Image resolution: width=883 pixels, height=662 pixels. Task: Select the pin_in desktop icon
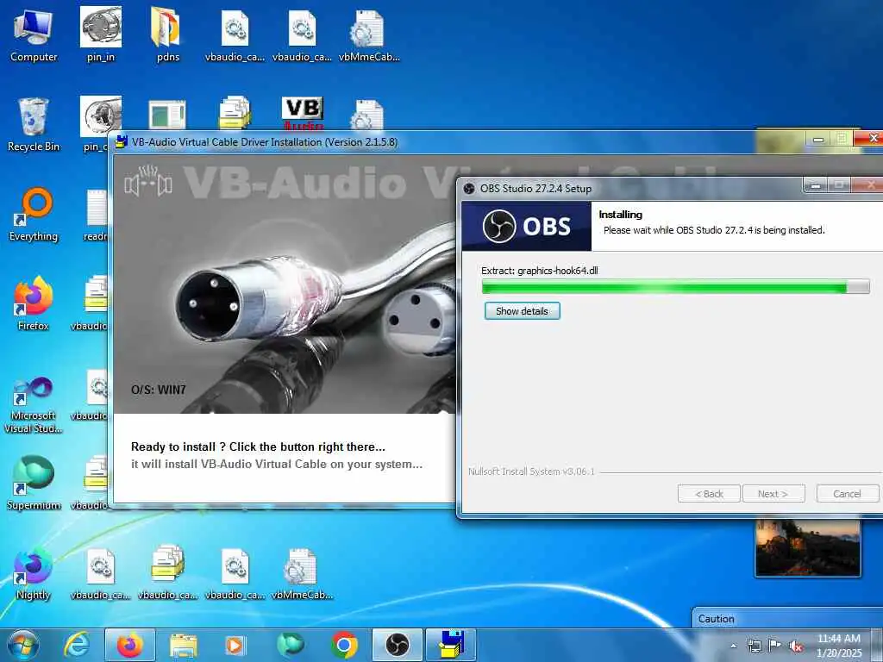101,34
